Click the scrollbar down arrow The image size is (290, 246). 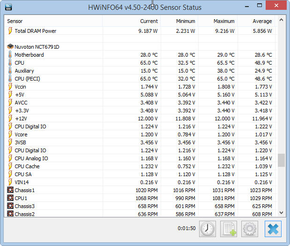[281, 213]
